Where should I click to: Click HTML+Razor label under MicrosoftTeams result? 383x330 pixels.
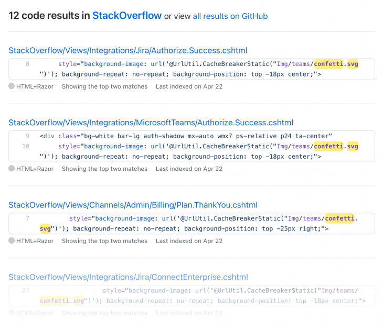pos(35,169)
